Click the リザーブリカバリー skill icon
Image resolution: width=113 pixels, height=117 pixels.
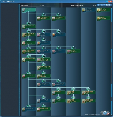pyautogui.click(x=38, y=76)
